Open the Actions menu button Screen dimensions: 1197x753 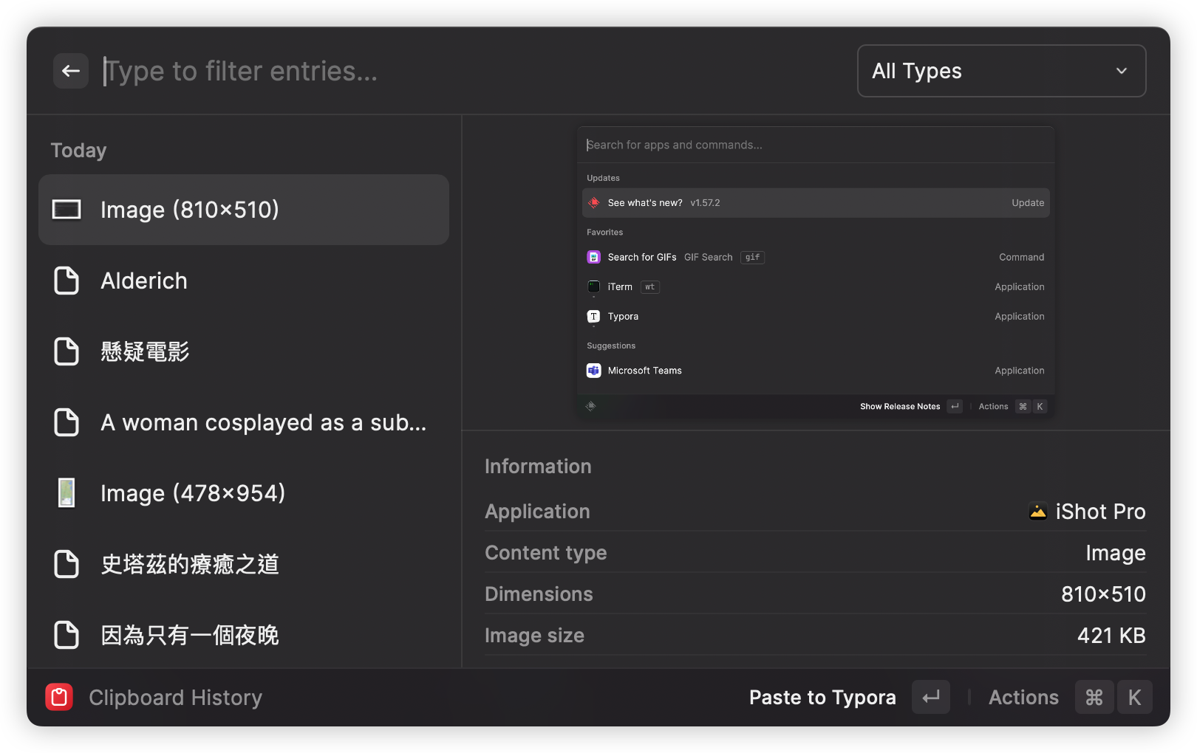tap(1023, 698)
